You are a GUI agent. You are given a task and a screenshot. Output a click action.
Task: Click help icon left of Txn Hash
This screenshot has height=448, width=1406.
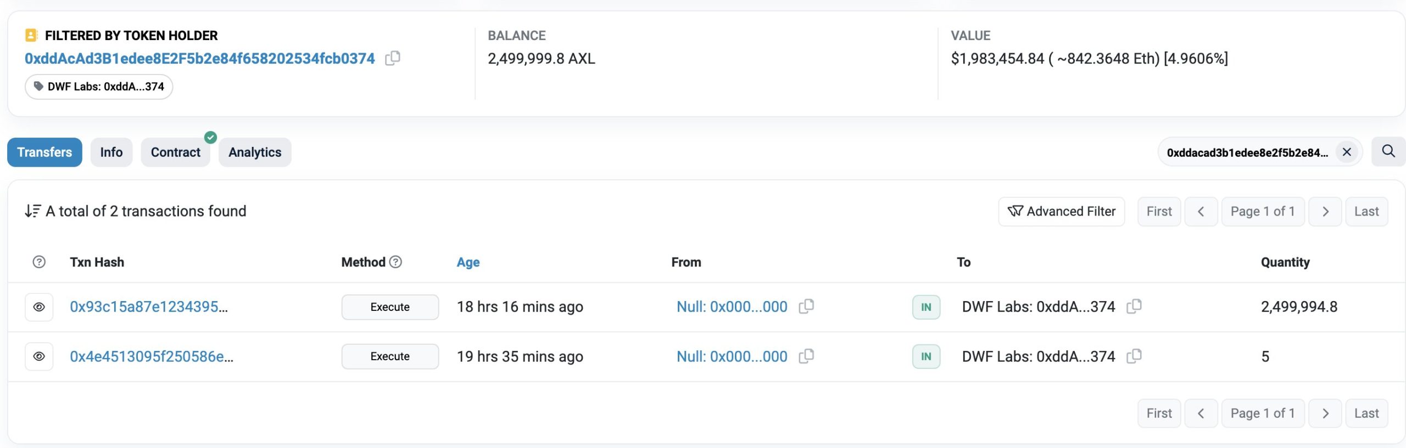[39, 262]
